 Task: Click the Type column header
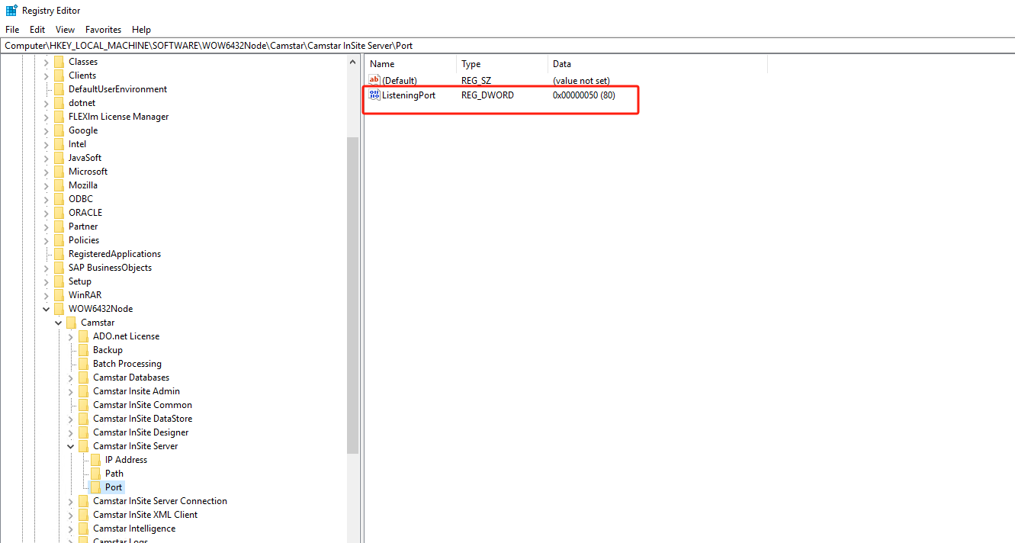point(503,64)
